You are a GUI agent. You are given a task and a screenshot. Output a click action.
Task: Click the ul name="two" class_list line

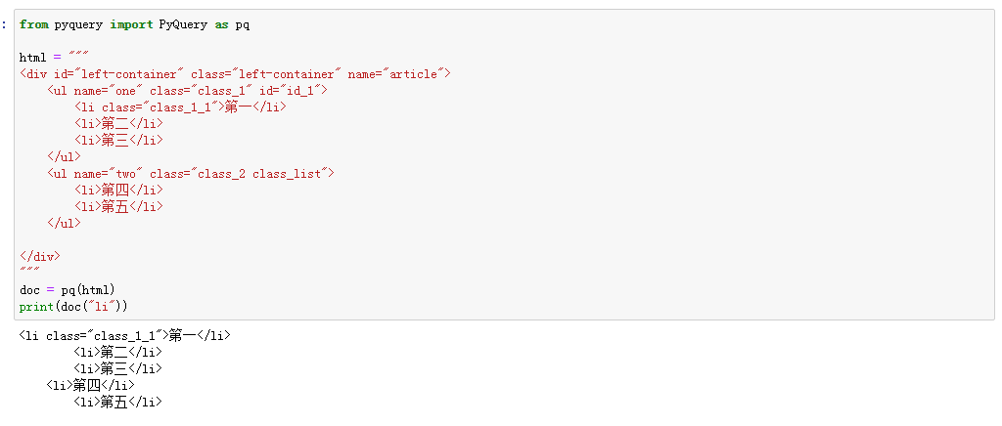click(x=190, y=174)
